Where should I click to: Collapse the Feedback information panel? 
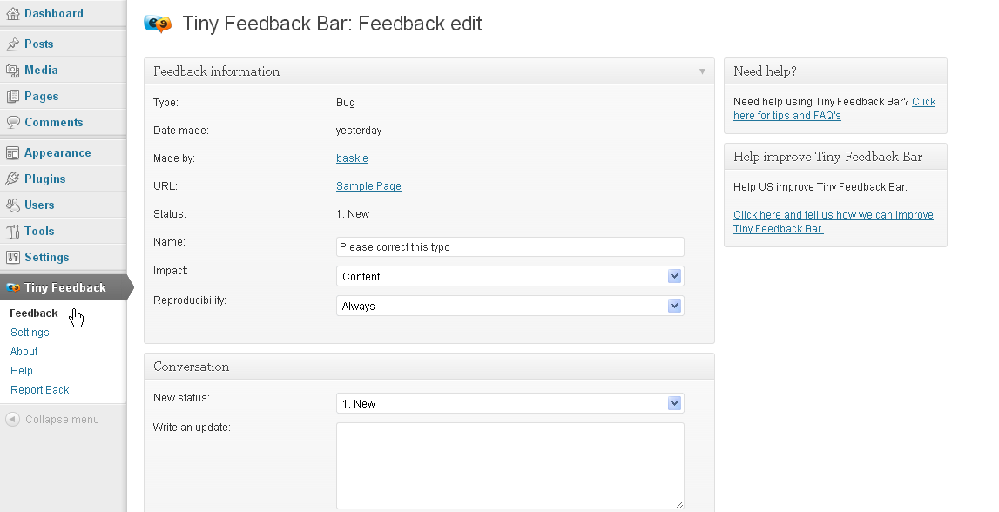coord(702,71)
